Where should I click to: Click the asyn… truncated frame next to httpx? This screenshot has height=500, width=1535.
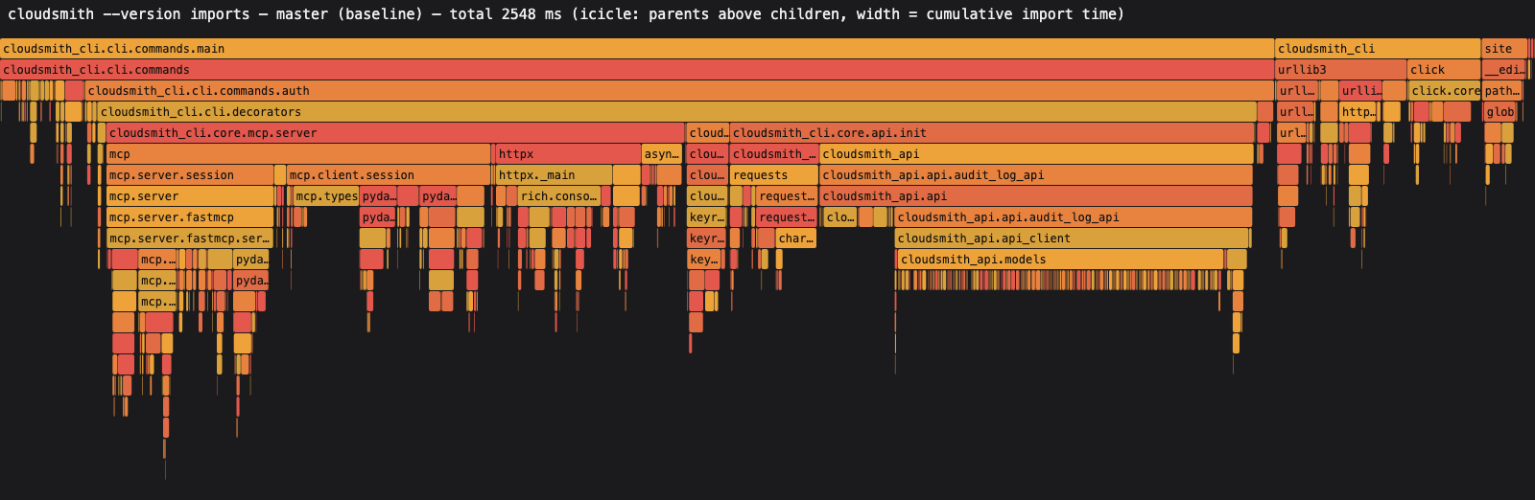(662, 154)
